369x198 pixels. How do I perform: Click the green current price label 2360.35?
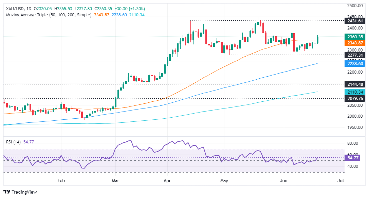[x=355, y=37]
